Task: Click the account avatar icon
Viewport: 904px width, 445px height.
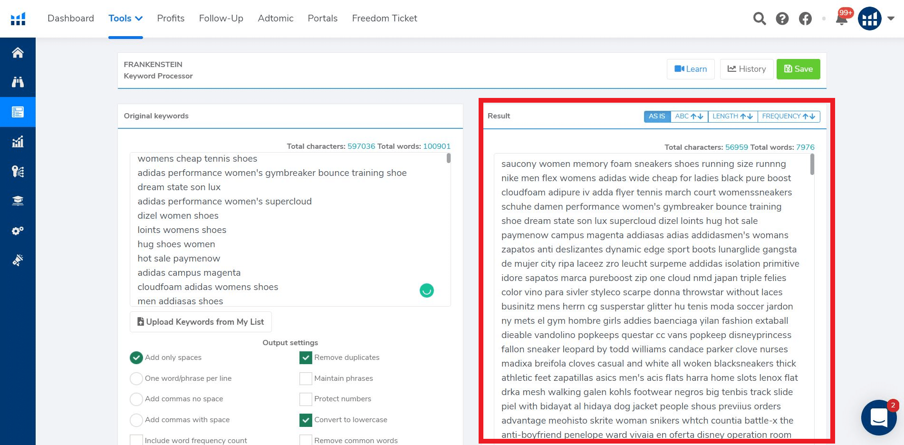Action: pos(869,19)
